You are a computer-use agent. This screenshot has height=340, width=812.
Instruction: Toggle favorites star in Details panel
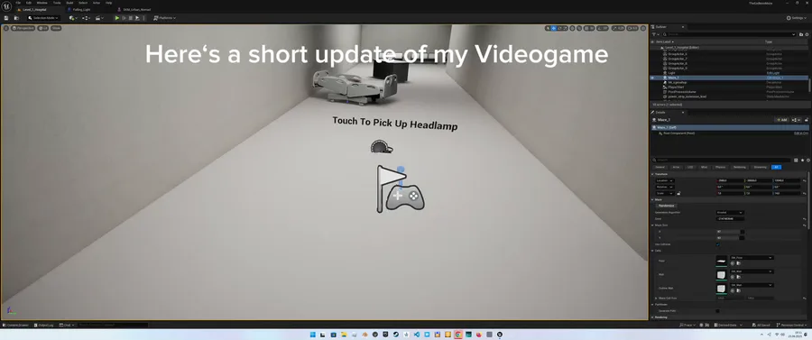point(802,160)
